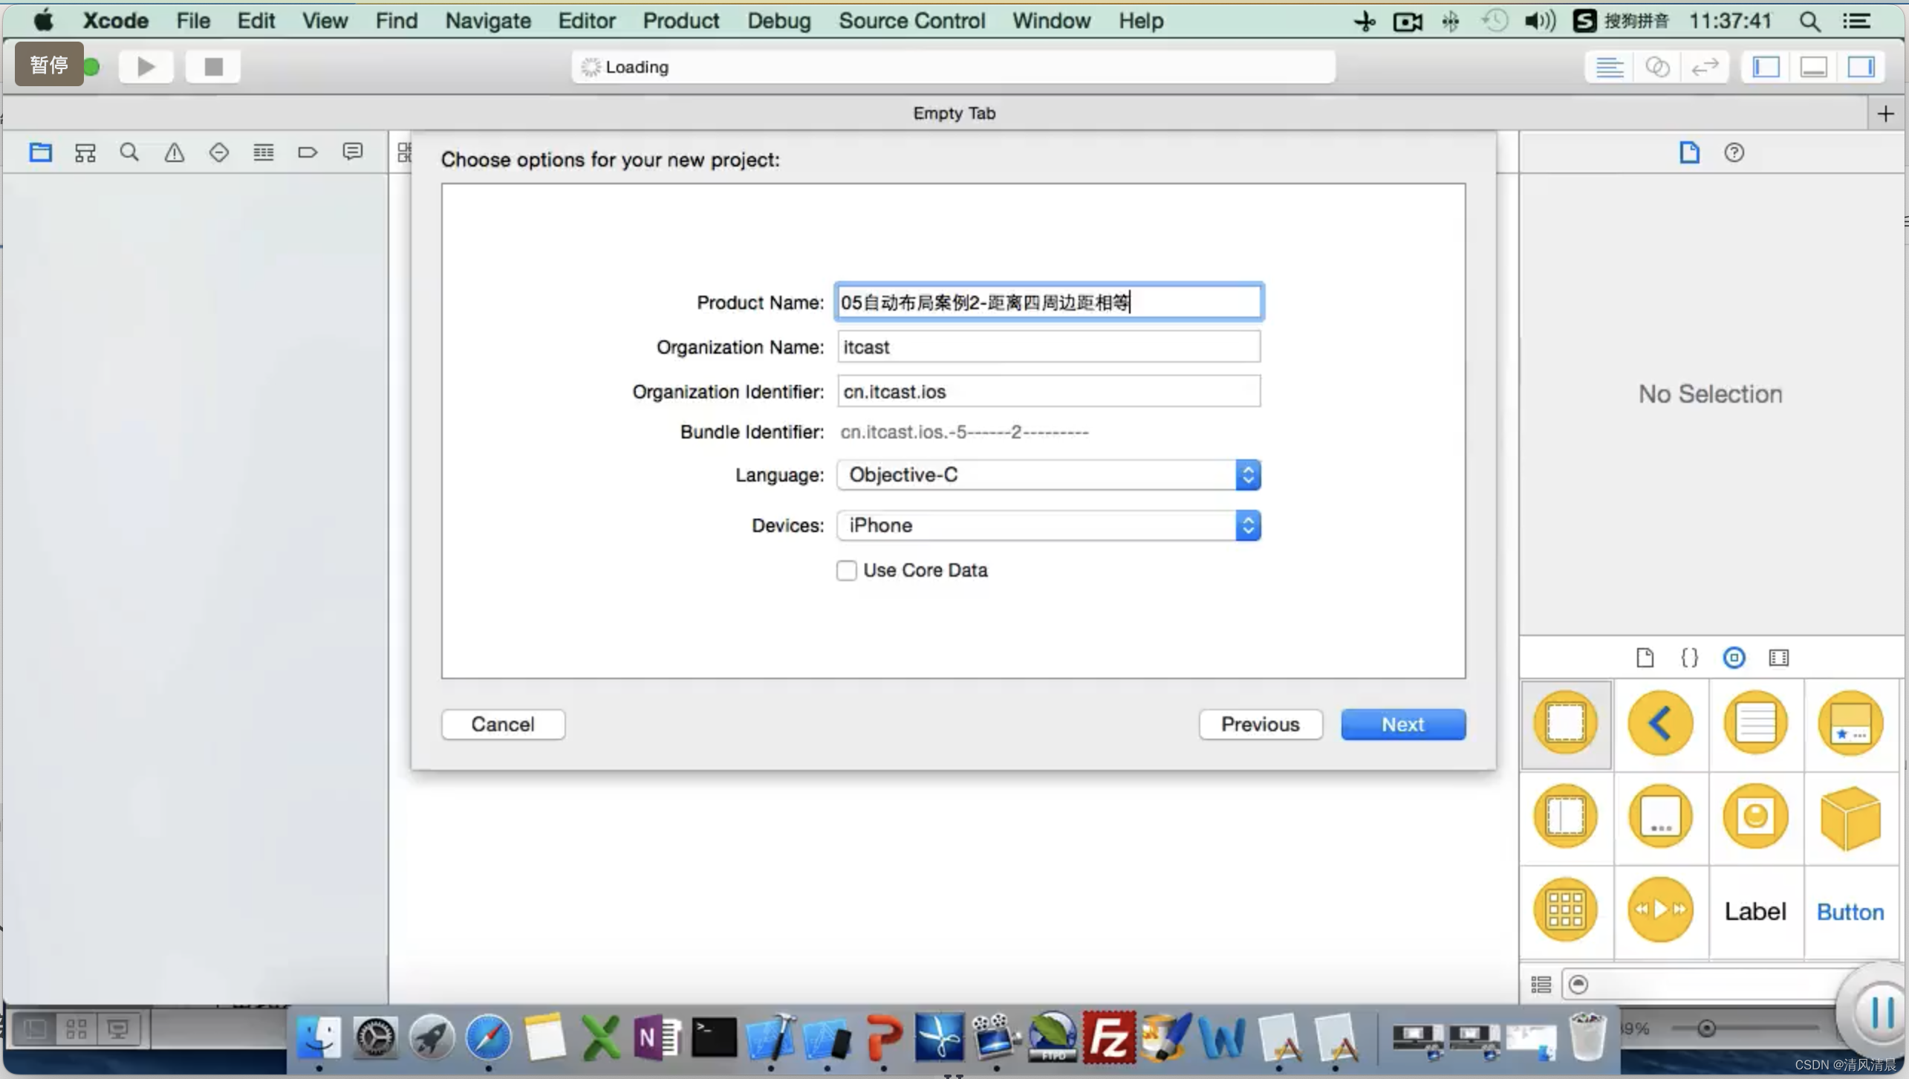
Task: Click the Cancel button to dismiss
Action: click(502, 724)
